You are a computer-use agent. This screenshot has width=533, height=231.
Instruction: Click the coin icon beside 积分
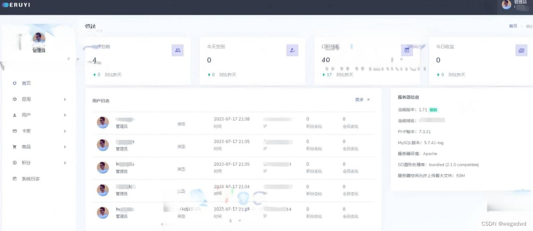pos(15,163)
